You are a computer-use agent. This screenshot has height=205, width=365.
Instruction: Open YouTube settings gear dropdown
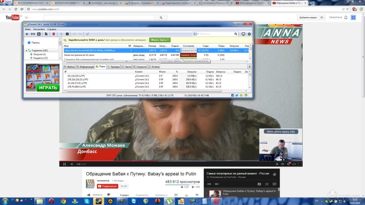322,17
